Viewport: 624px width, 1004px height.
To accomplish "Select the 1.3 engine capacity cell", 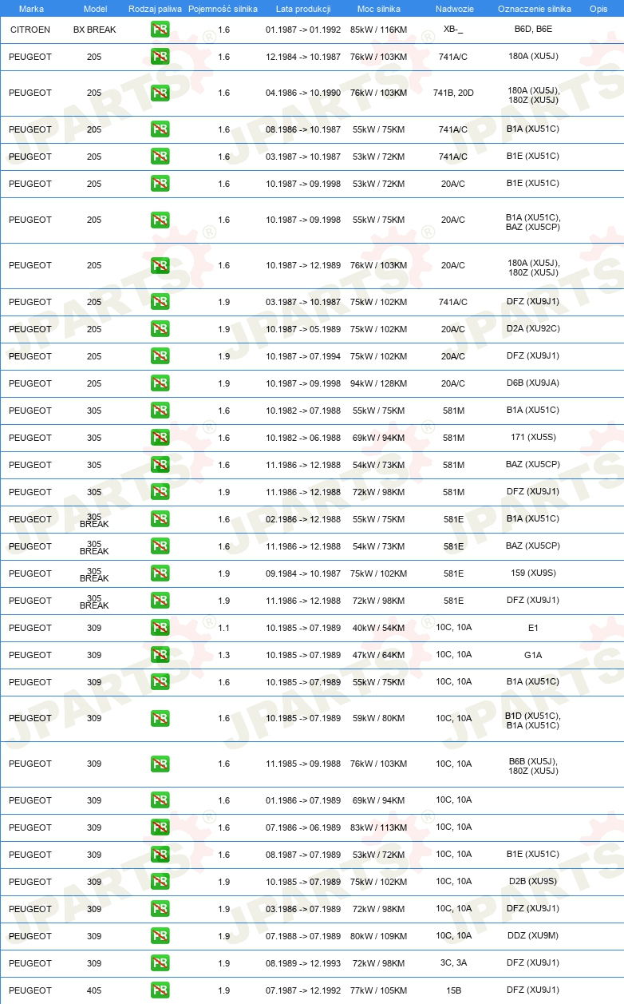I will [223, 655].
